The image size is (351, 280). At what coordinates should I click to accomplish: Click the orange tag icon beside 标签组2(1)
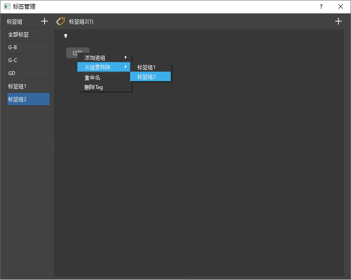point(61,22)
